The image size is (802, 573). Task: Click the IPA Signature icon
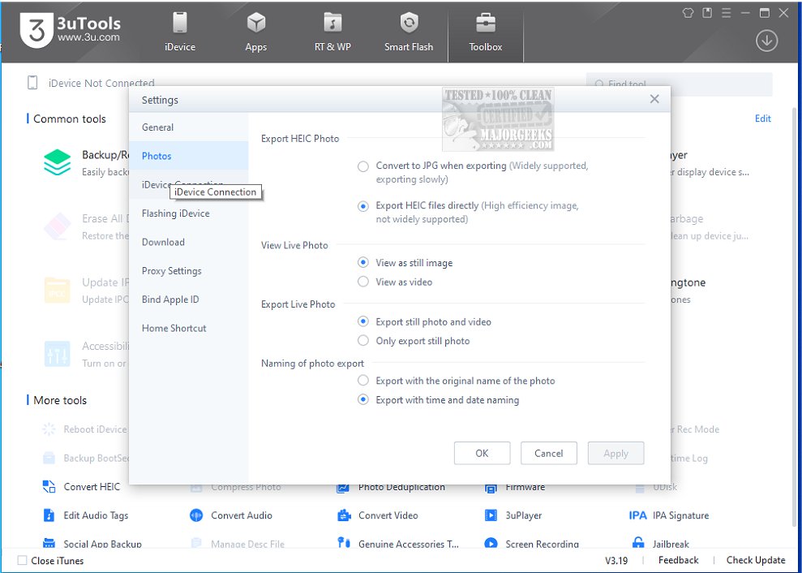(x=638, y=515)
